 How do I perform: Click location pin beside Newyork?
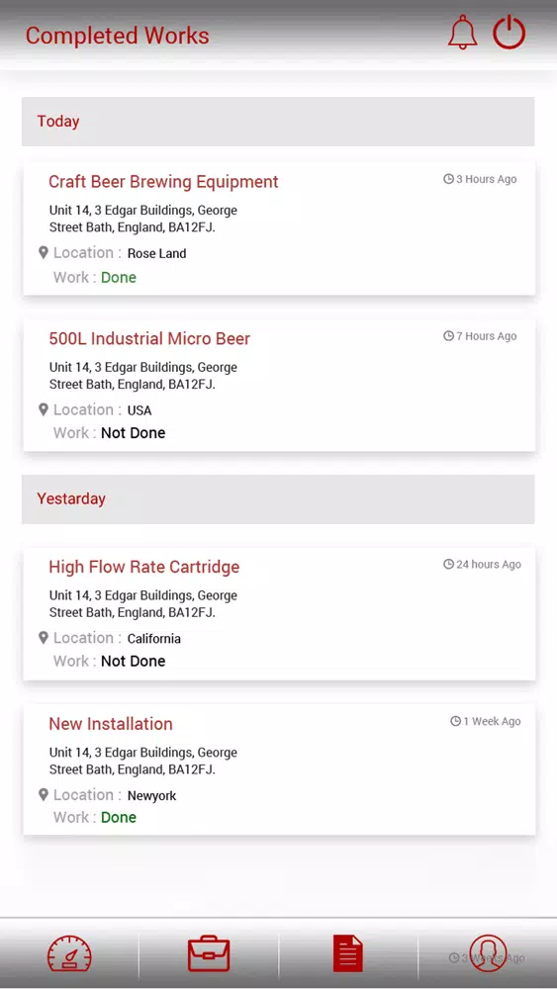[43, 795]
